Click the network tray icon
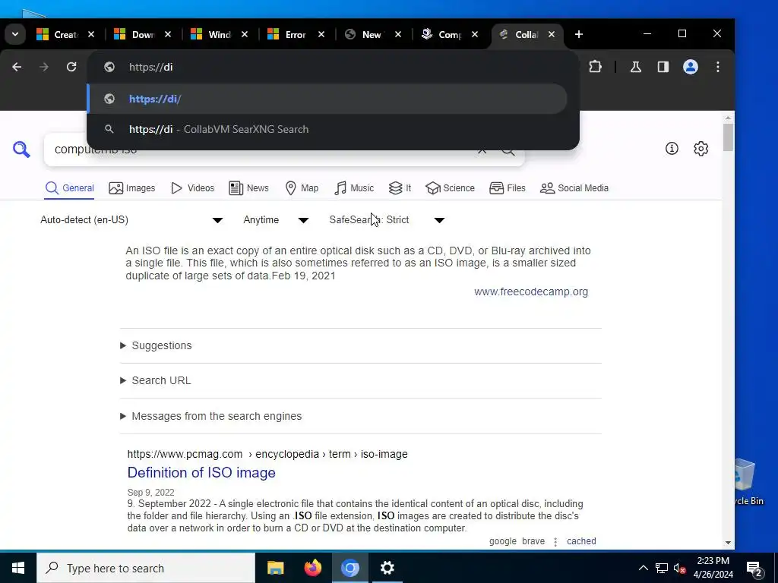778x583 pixels. pos(662,568)
